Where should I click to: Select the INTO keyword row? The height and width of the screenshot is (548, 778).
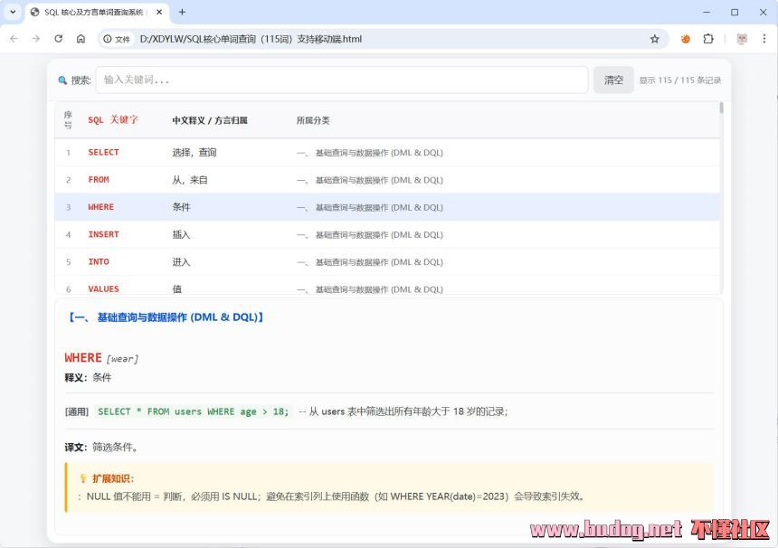coord(387,261)
